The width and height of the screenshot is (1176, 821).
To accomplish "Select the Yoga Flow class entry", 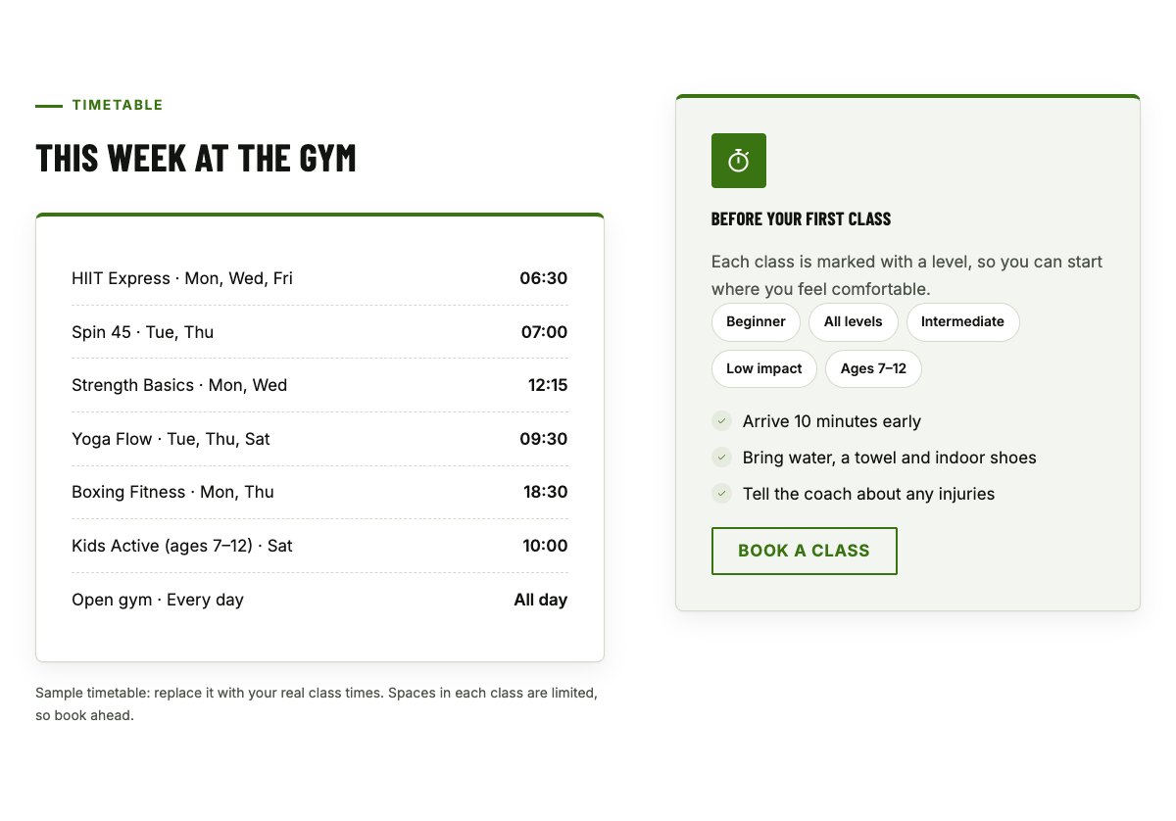I will click(x=319, y=439).
